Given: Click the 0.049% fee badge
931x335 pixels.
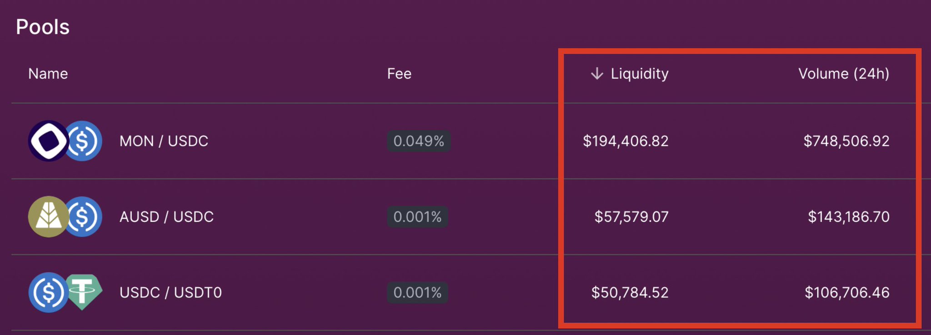Looking at the screenshot, I should [418, 141].
